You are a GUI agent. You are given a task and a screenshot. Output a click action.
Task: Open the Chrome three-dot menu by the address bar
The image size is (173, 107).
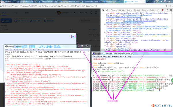[x=171, y=6]
